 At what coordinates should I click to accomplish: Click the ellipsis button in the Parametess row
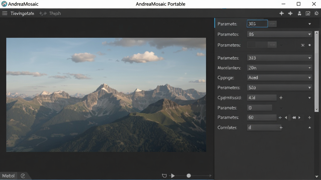(x=272, y=45)
